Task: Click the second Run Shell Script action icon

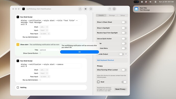Action: (18, 61)
